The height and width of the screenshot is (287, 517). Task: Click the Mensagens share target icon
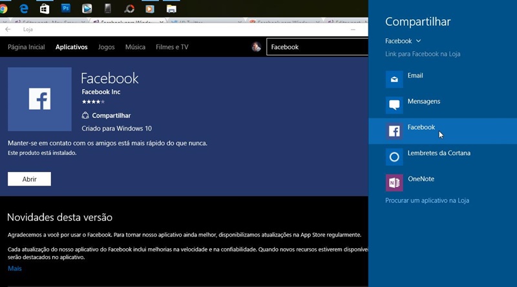394,105
